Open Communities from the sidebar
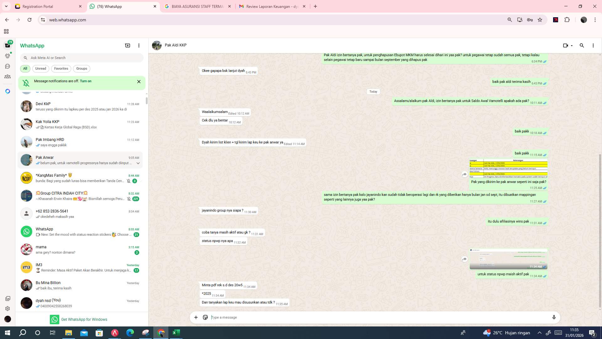Viewport: 602px width, 339px height. [8, 76]
